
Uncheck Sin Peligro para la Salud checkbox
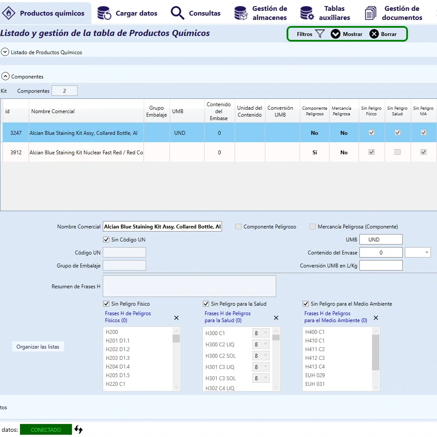206,303
